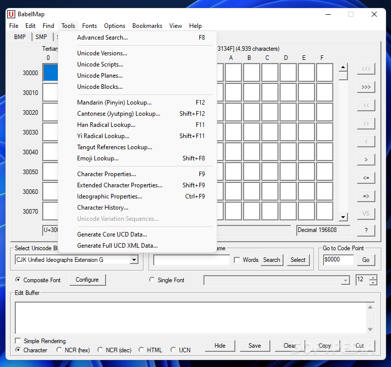This screenshot has height=367, width=391.
Task: Choose Unicode Blocks menu entry
Action: click(137, 87)
